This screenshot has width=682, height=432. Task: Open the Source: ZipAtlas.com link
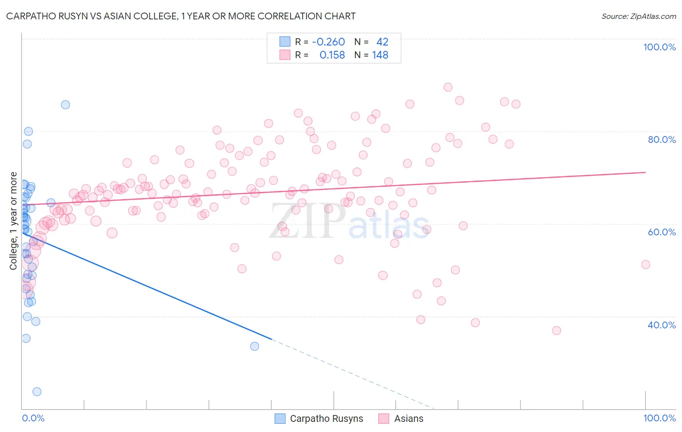(639, 16)
